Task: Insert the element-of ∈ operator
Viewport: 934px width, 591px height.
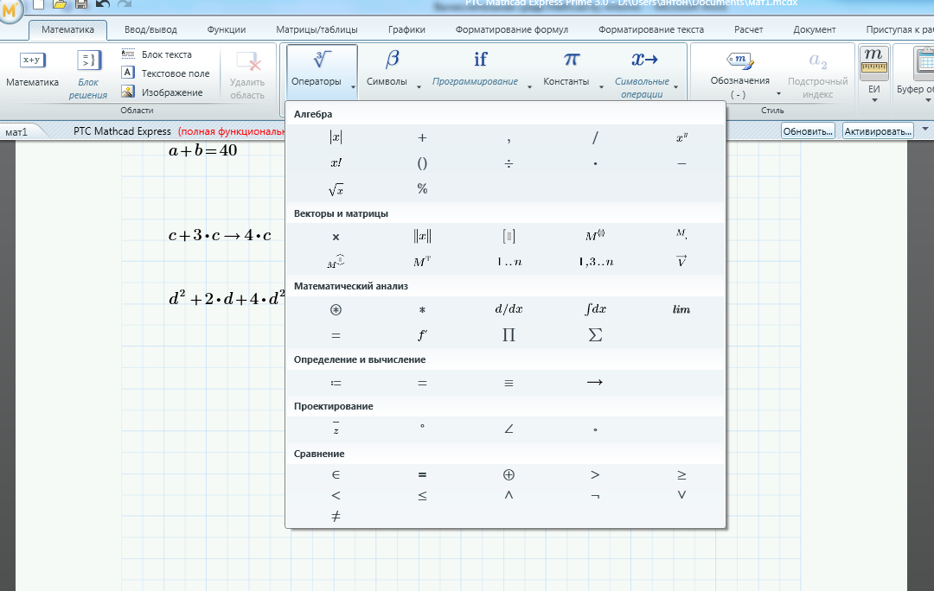Action: (x=336, y=474)
